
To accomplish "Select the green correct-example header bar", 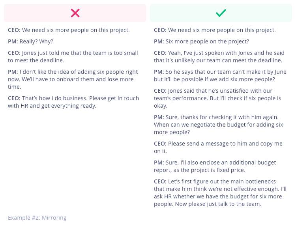I will [x=221, y=13].
